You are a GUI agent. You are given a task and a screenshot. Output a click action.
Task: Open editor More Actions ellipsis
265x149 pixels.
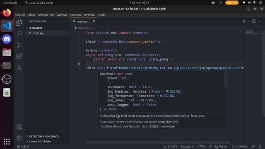pyautogui.click(x=260, y=21)
